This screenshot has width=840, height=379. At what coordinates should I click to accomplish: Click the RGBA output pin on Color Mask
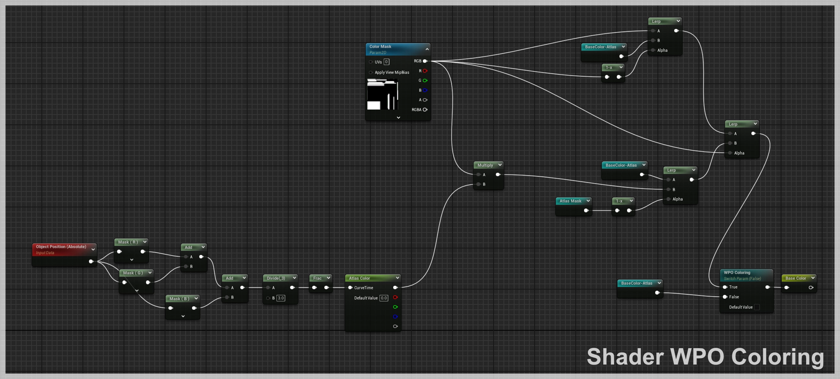tap(425, 110)
